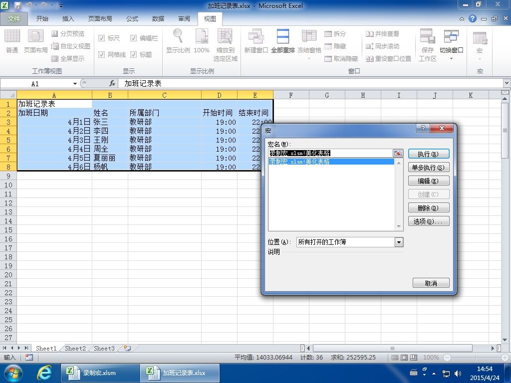The height and width of the screenshot is (383, 511).
Task: Delete the macro with 删除 button
Action: click(429, 207)
